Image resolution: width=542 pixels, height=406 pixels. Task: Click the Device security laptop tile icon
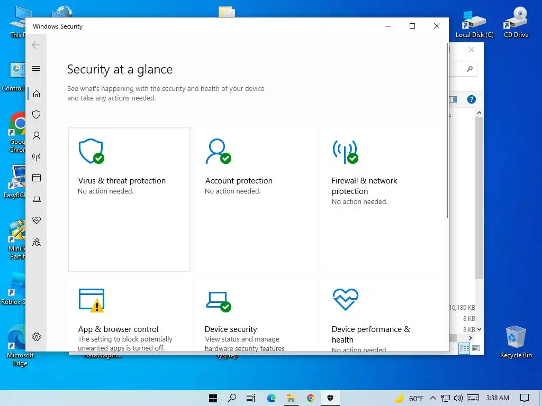point(219,301)
